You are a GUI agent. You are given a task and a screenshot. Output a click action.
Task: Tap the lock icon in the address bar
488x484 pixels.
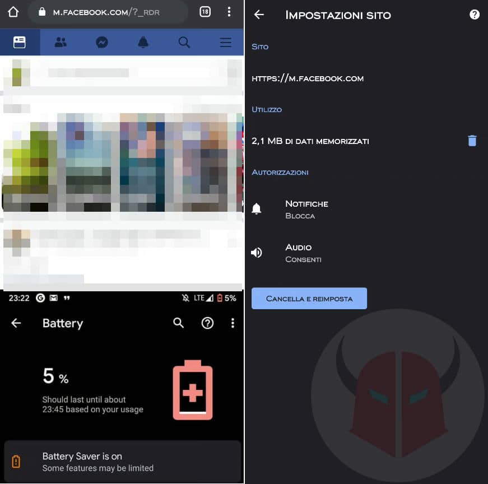coord(42,12)
